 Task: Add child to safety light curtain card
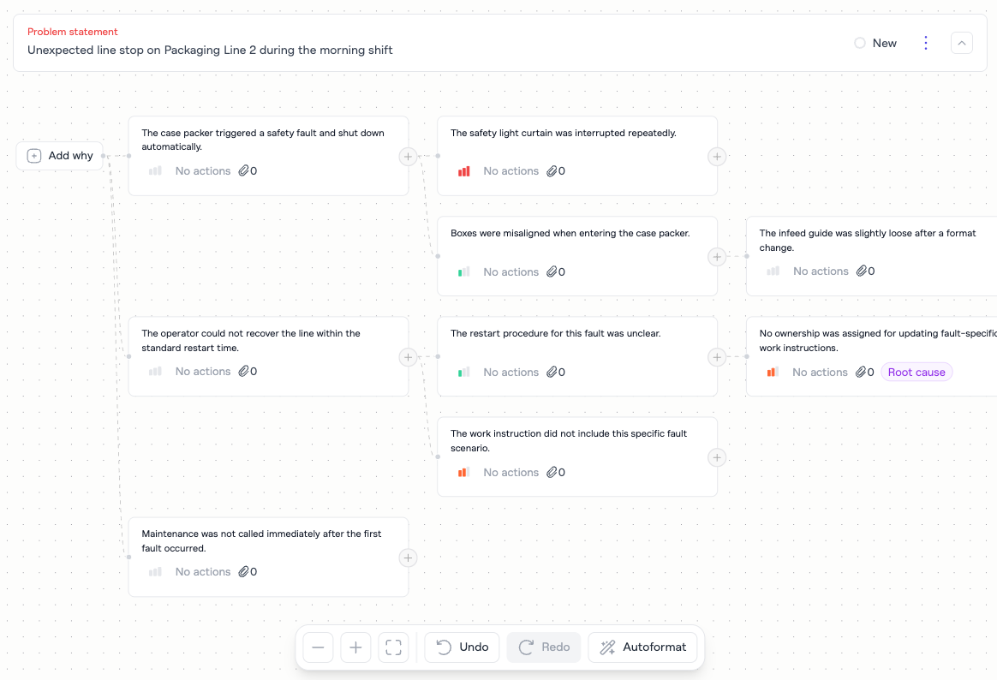pyautogui.click(x=717, y=157)
